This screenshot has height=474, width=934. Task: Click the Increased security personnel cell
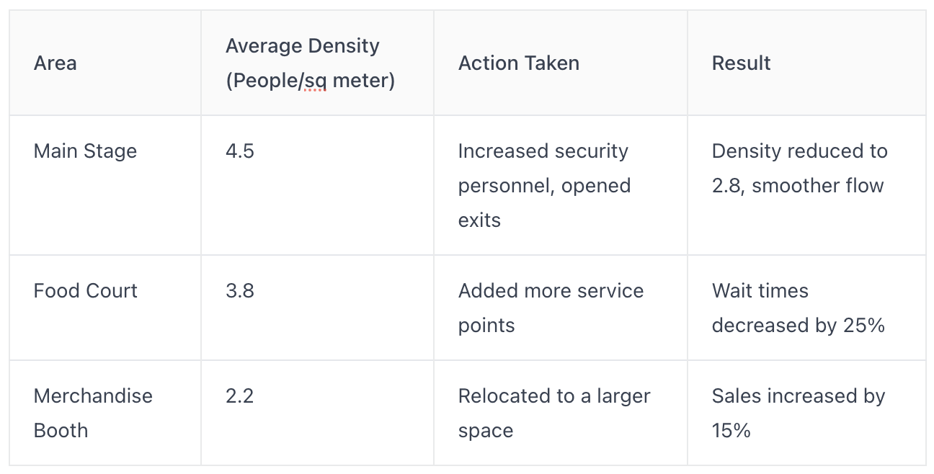click(x=561, y=185)
